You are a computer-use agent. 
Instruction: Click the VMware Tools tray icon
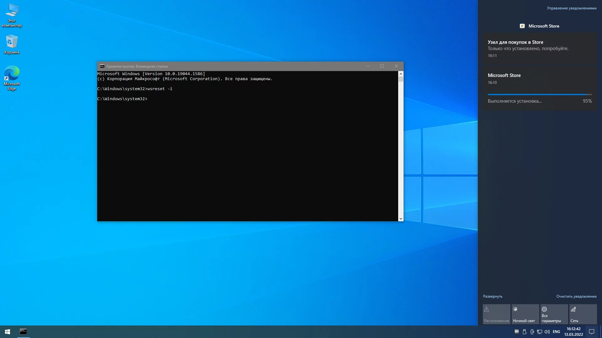point(517,331)
